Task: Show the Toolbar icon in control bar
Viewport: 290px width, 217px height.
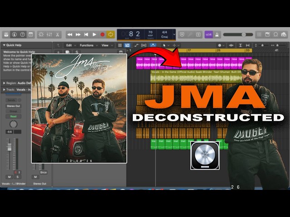Action: point(30,34)
